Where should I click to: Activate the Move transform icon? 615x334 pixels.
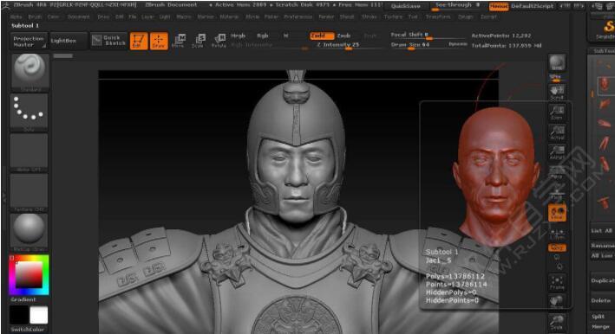pos(179,41)
